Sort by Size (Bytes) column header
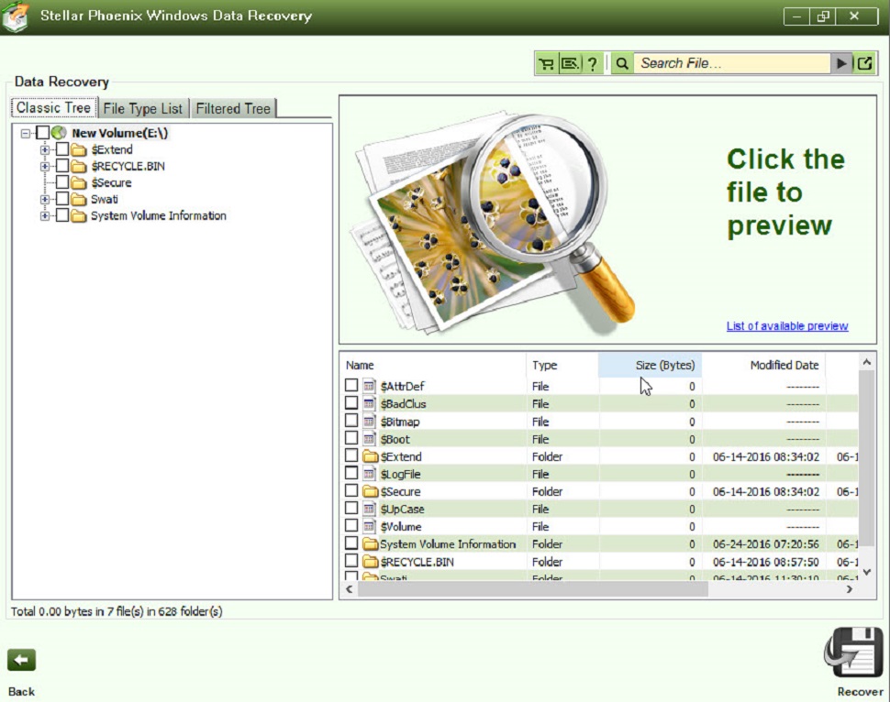890x702 pixels. (x=650, y=365)
